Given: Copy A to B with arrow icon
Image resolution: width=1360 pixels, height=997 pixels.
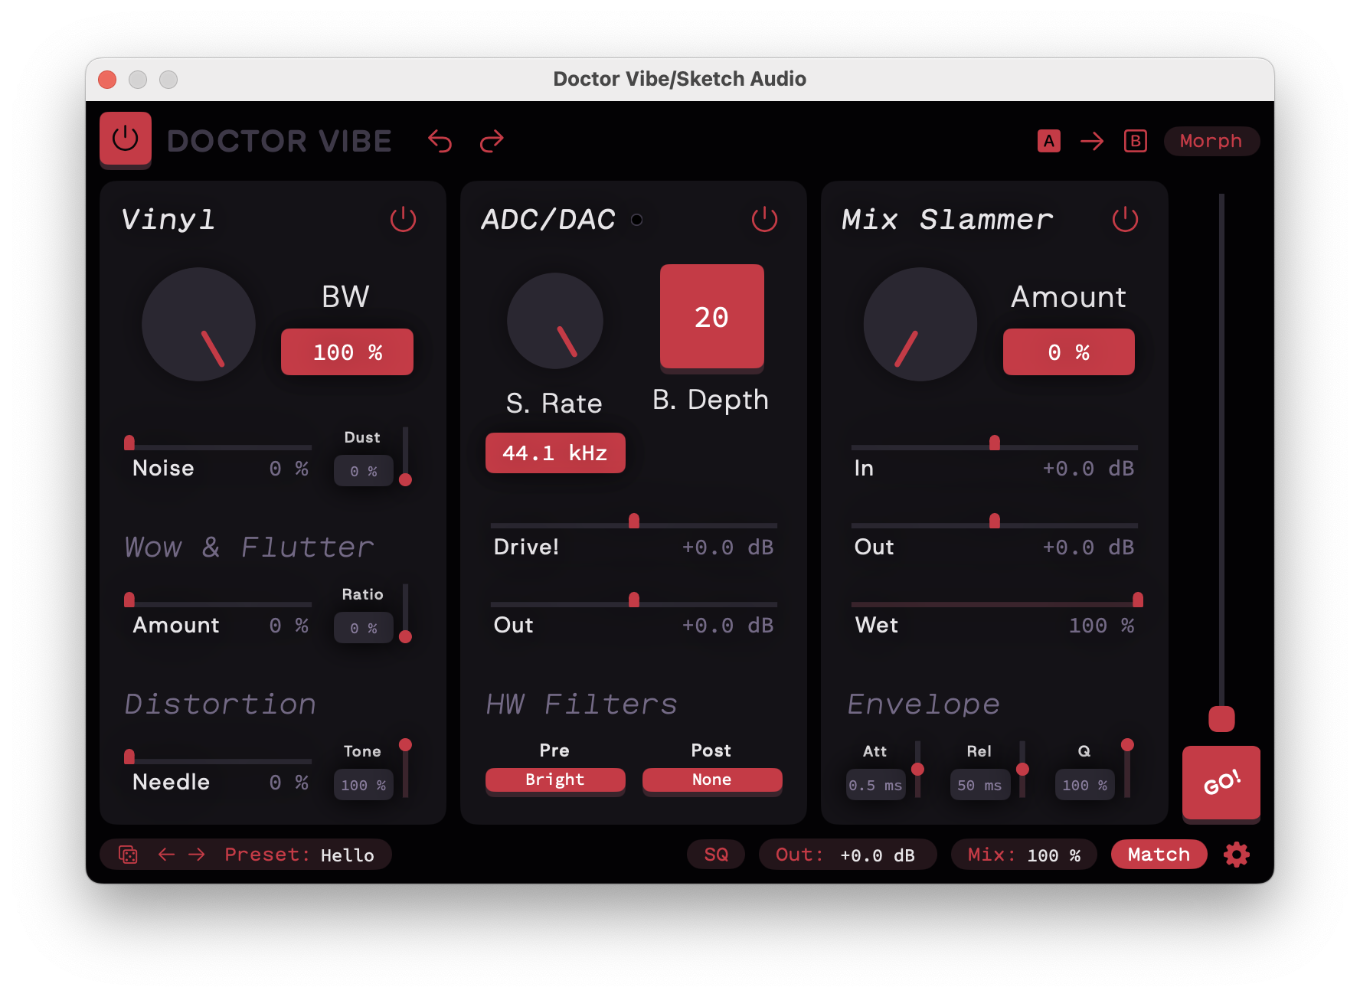Looking at the screenshot, I should [1091, 141].
